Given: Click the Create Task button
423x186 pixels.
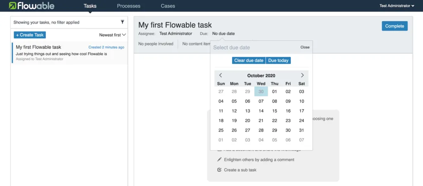Looking at the screenshot, I should tap(30, 35).
